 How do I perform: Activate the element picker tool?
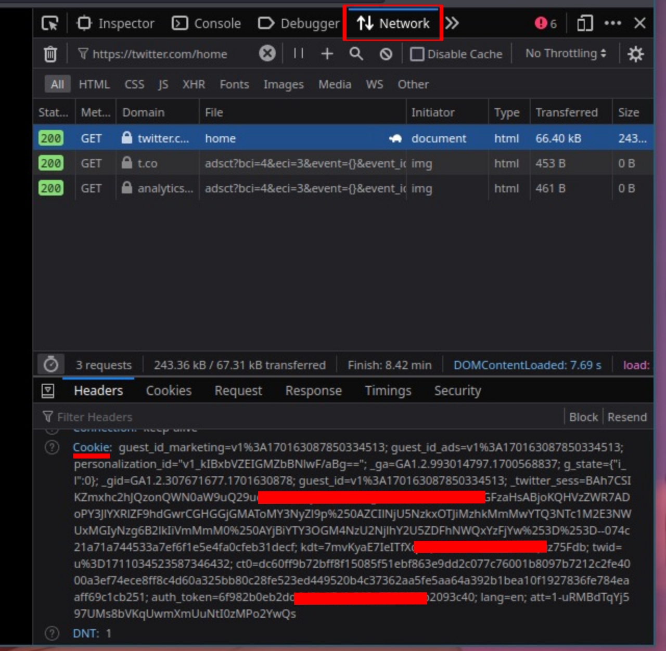(50, 23)
